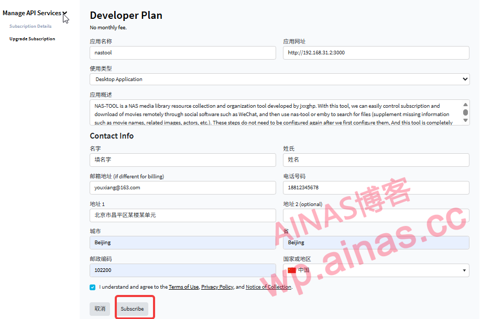Viewport: 492px width, 319px height.
Task: Click the 名字 first name field
Action: [x=183, y=160]
